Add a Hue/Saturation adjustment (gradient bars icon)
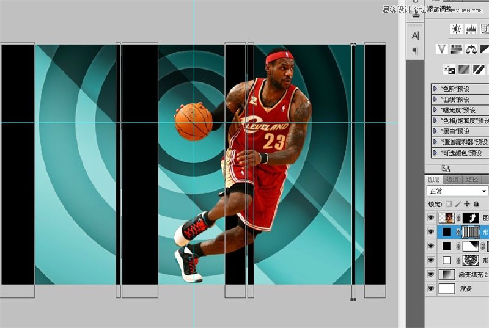The height and width of the screenshot is (328, 489). coord(457,49)
